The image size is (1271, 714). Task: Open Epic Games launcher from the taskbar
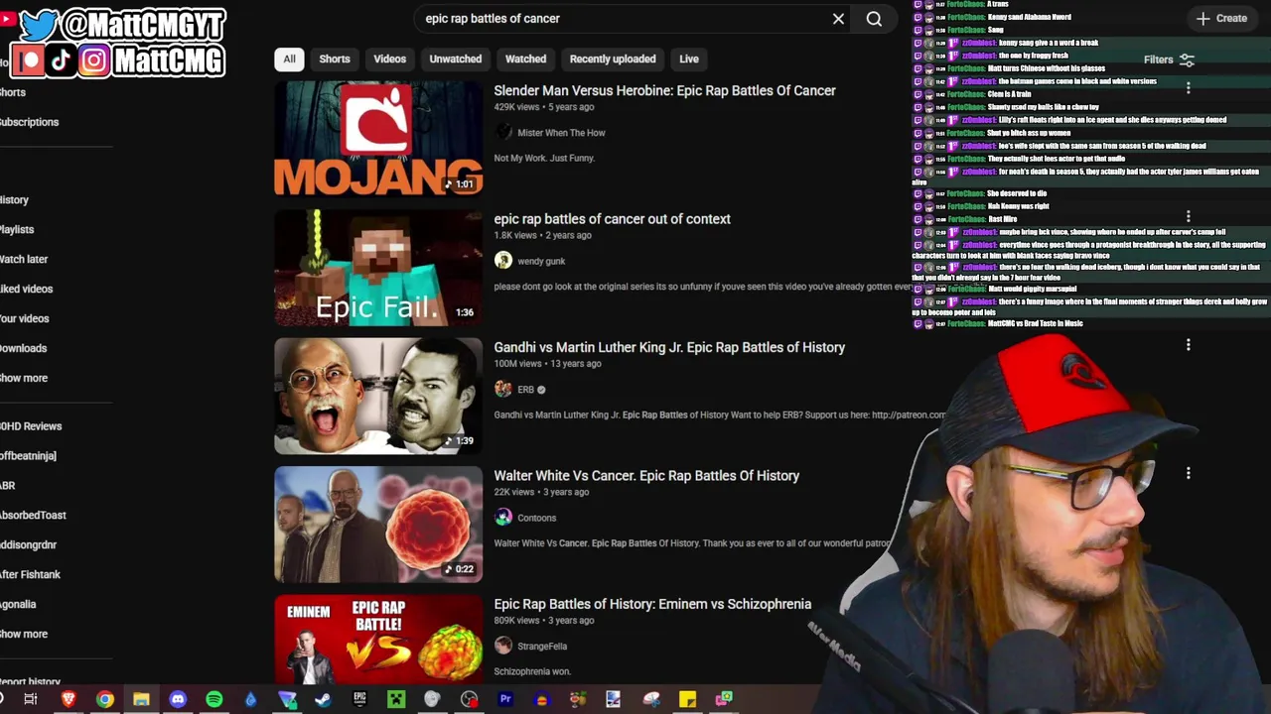pos(359,699)
